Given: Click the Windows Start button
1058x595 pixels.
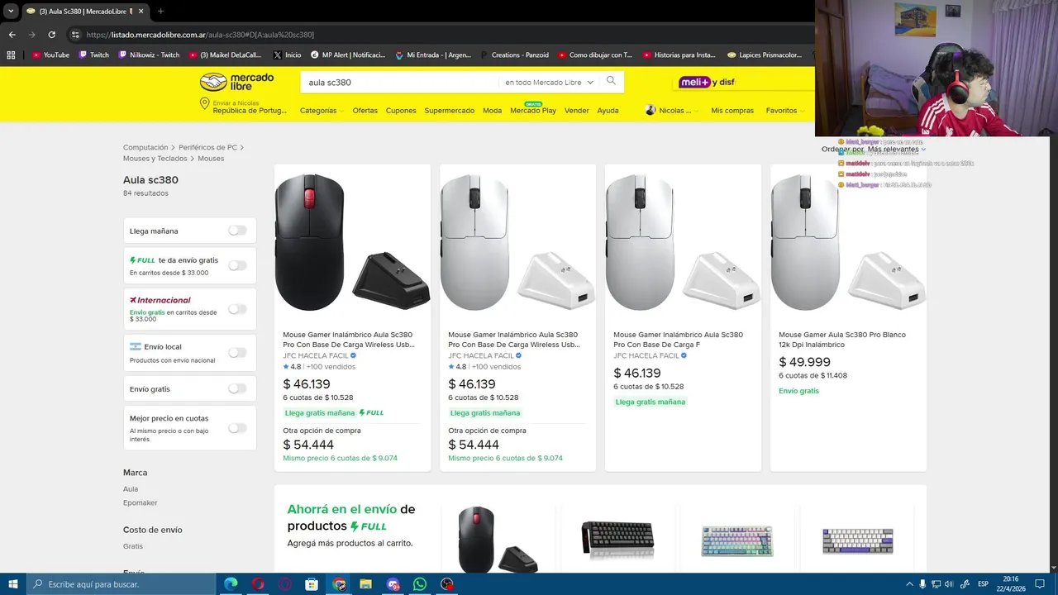Looking at the screenshot, I should click(x=13, y=584).
